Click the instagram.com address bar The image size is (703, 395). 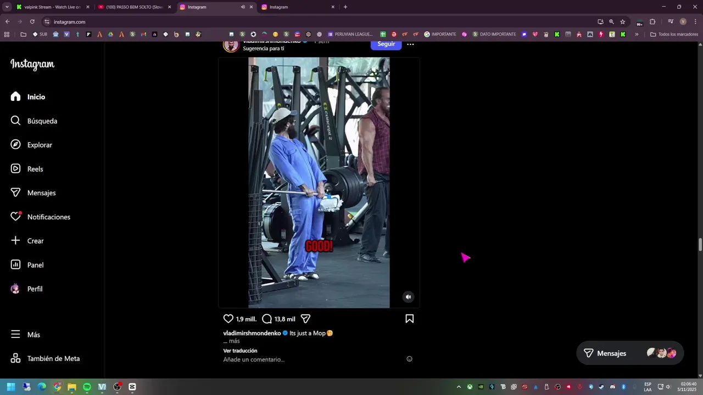(x=319, y=22)
